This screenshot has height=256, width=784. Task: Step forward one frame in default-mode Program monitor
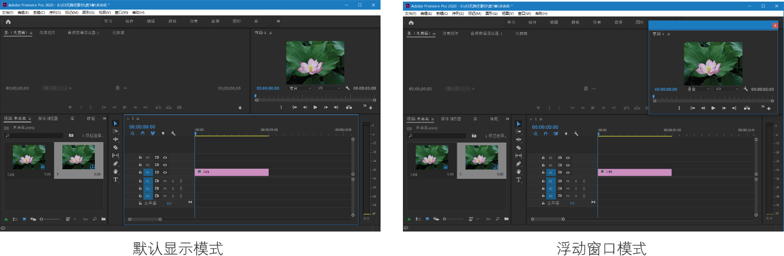[325, 108]
